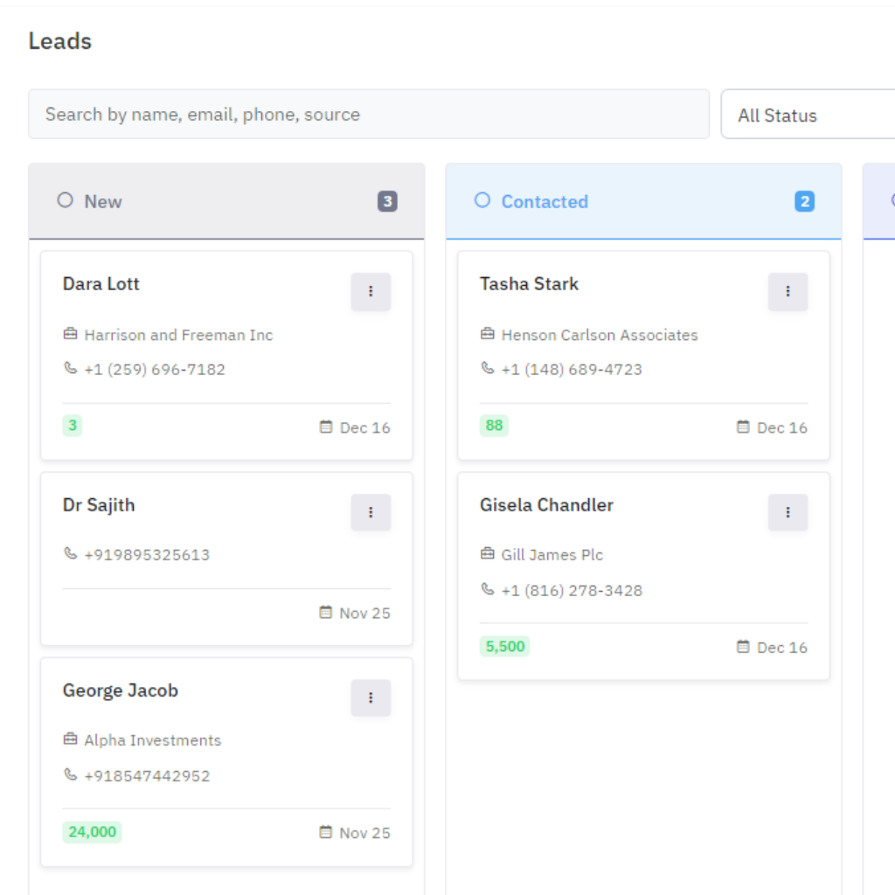Screen dimensions: 895x895
Task: Open the three-dot menu on Dr Sajith's card
Action: pos(371,513)
